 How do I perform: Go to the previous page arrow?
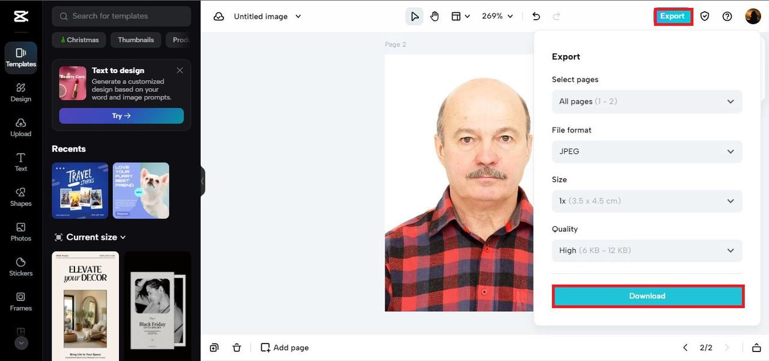coord(685,348)
